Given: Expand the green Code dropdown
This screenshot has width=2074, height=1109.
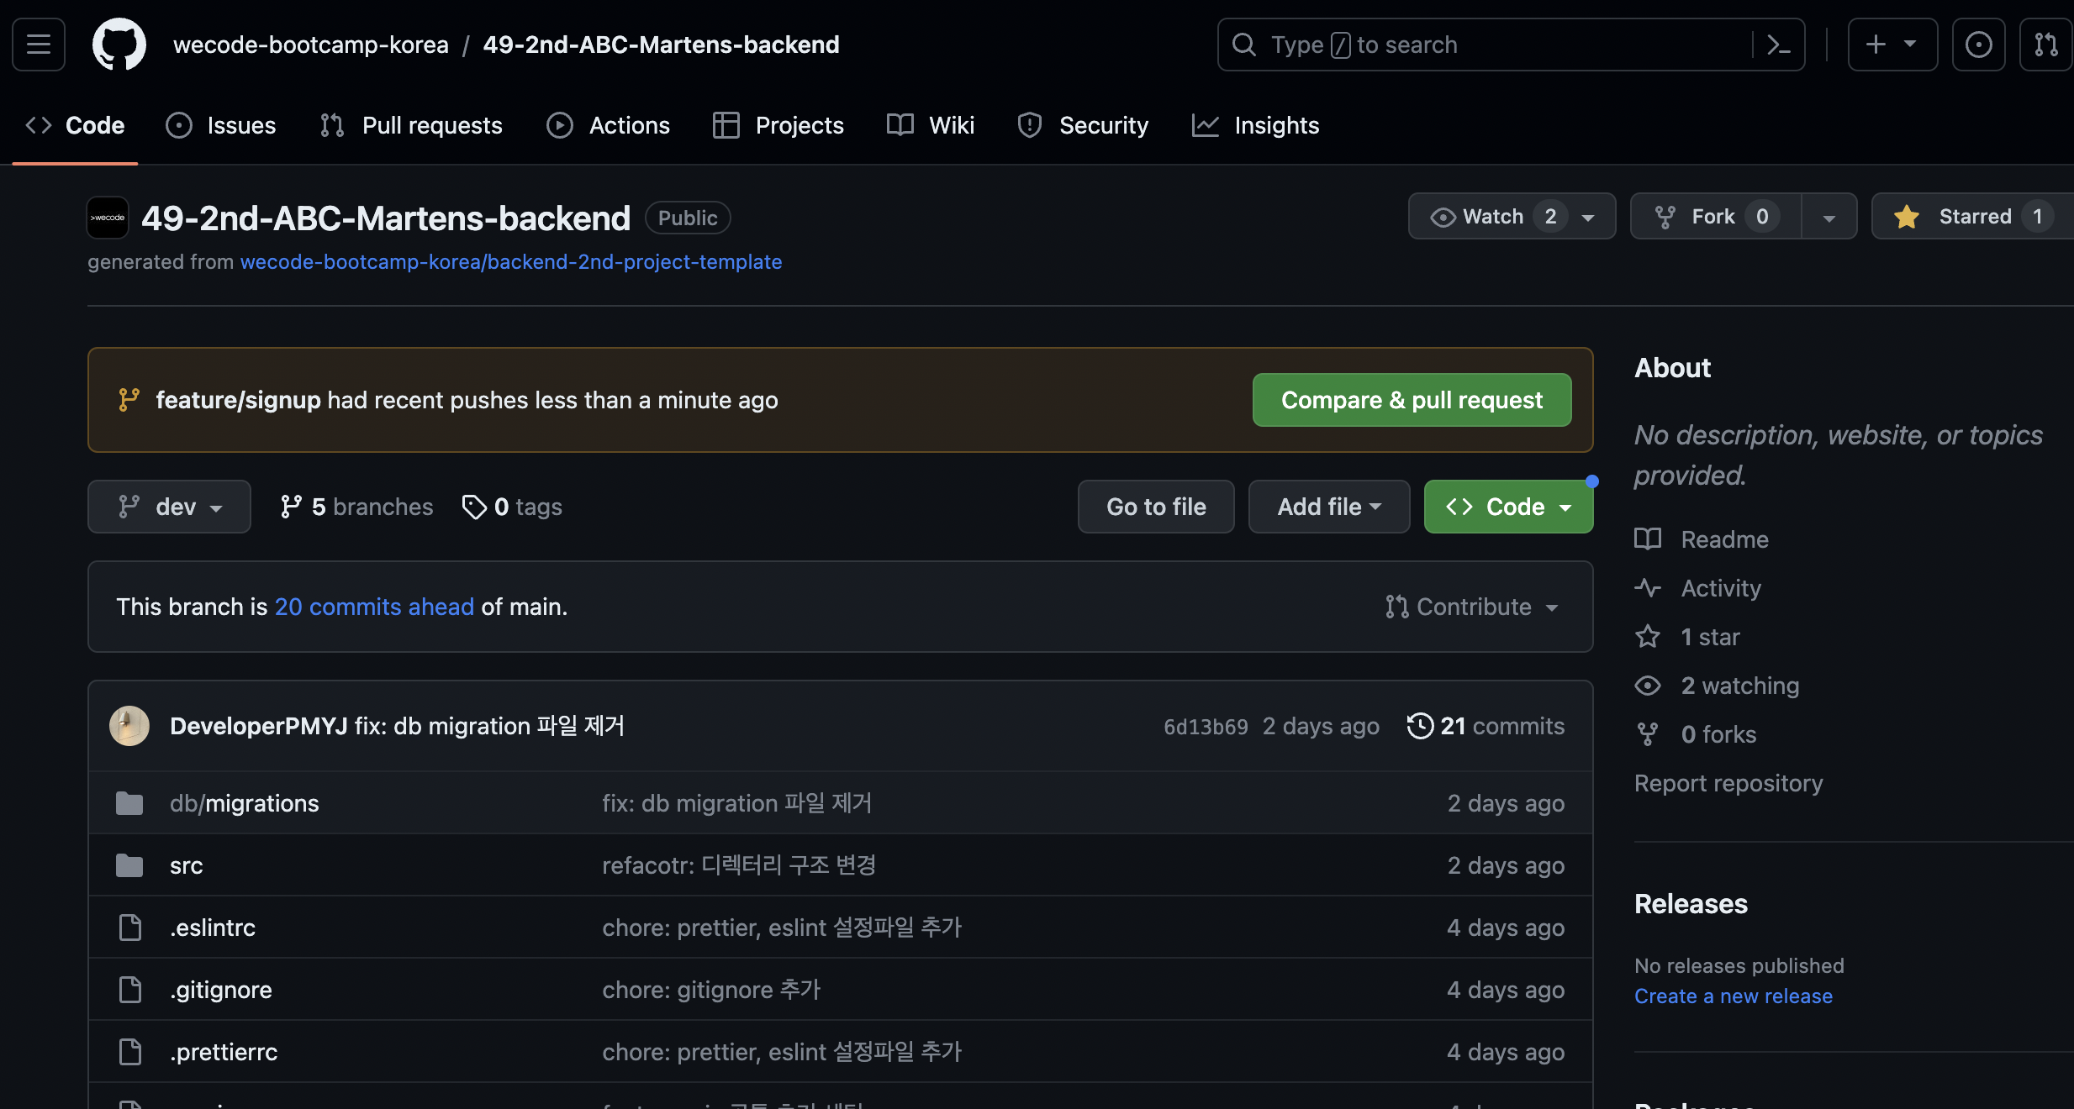Looking at the screenshot, I should [x=1508, y=507].
